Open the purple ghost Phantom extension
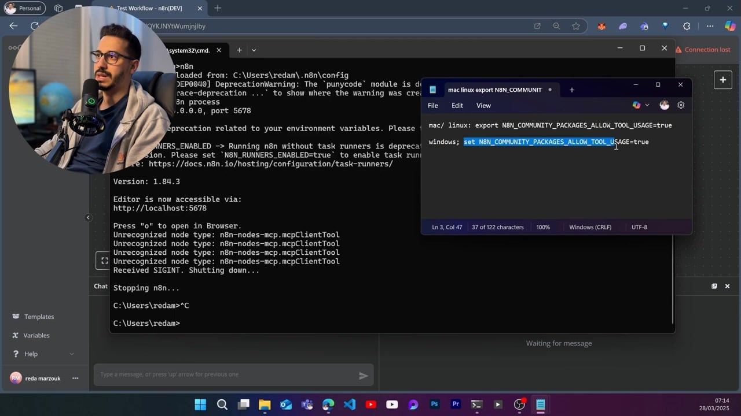This screenshot has width=741, height=416. coord(623,26)
